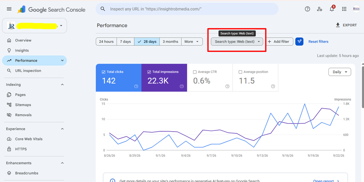The image size is (364, 182).
Task: Click the Last update: 5 hours ago text
Action: point(338,56)
